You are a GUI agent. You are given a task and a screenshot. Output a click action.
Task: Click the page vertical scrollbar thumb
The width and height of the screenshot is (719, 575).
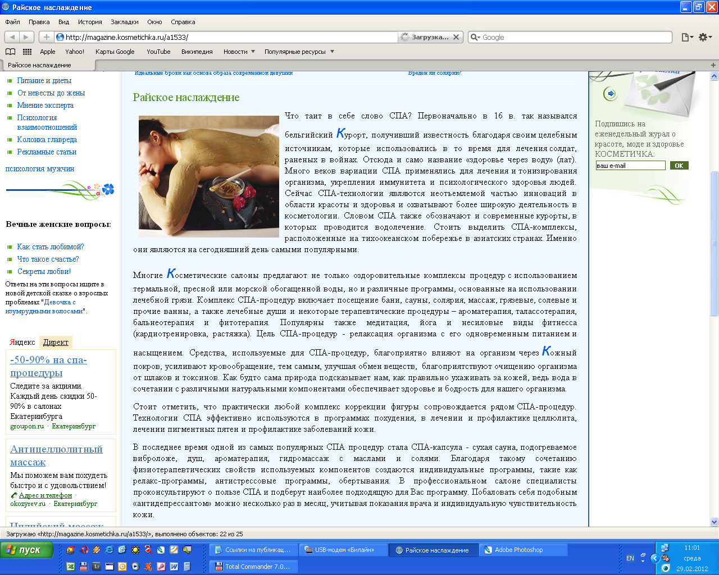[715, 243]
